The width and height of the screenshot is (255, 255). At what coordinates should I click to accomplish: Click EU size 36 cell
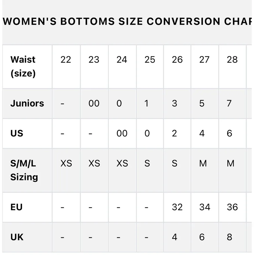(x=232, y=207)
